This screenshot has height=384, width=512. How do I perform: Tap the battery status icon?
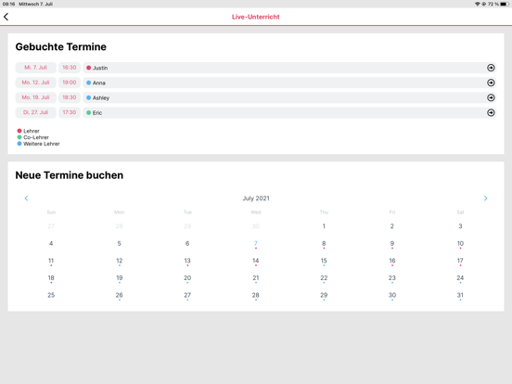click(x=505, y=4)
